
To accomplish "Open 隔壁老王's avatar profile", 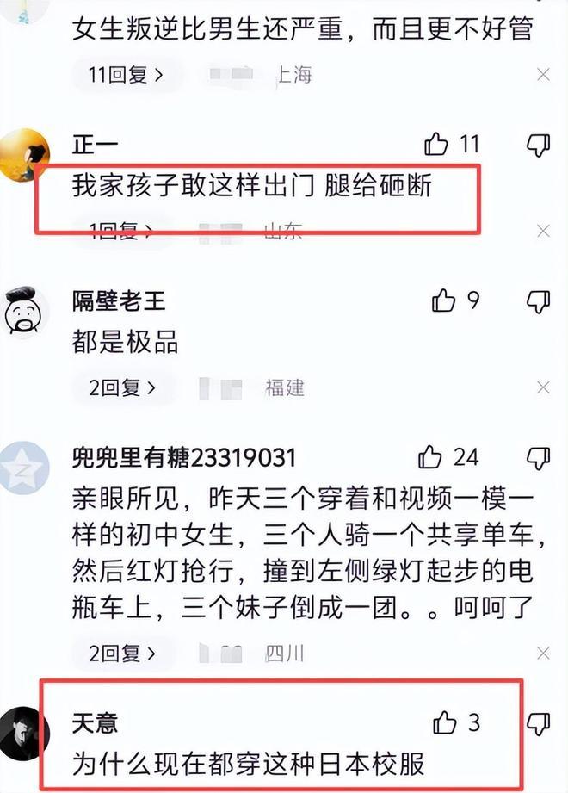I will 23,311.
